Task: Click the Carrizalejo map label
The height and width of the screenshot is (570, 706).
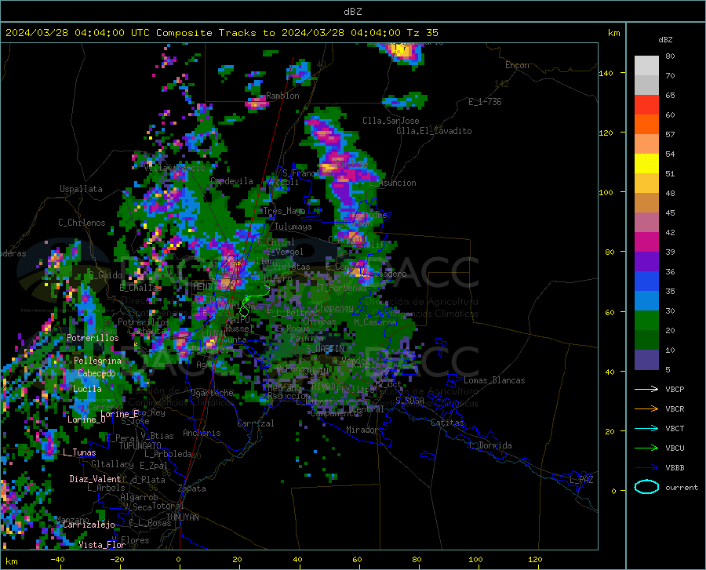Action: point(89,525)
